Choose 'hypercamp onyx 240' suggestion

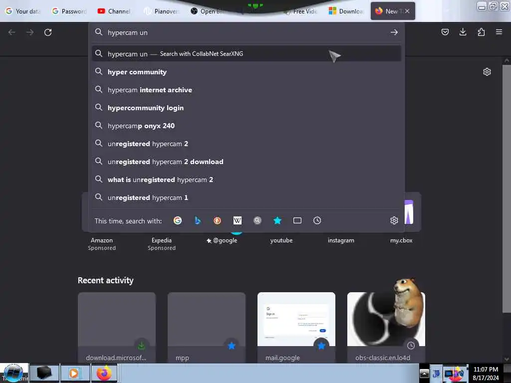coord(247,125)
